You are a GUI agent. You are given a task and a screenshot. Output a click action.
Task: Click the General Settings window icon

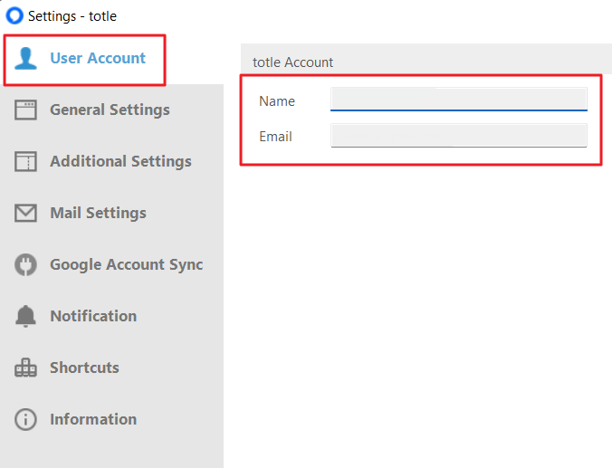25,110
